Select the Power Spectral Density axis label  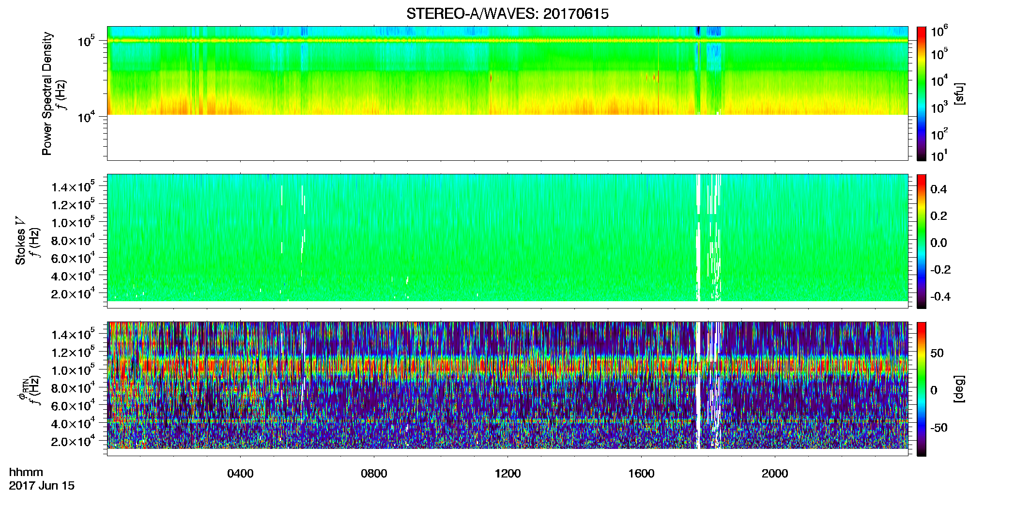pos(47,93)
